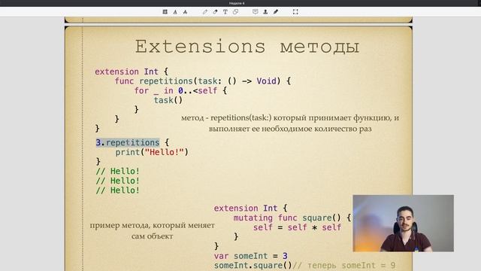Enter fullscreen mode via the corners icon
This screenshot has height=271, width=481.
[x=295, y=12]
